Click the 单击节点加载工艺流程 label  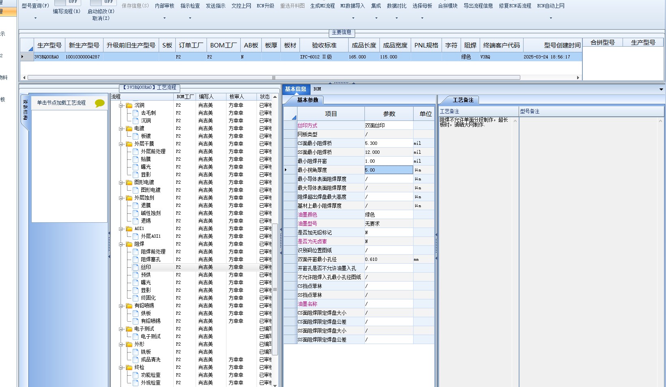click(61, 103)
